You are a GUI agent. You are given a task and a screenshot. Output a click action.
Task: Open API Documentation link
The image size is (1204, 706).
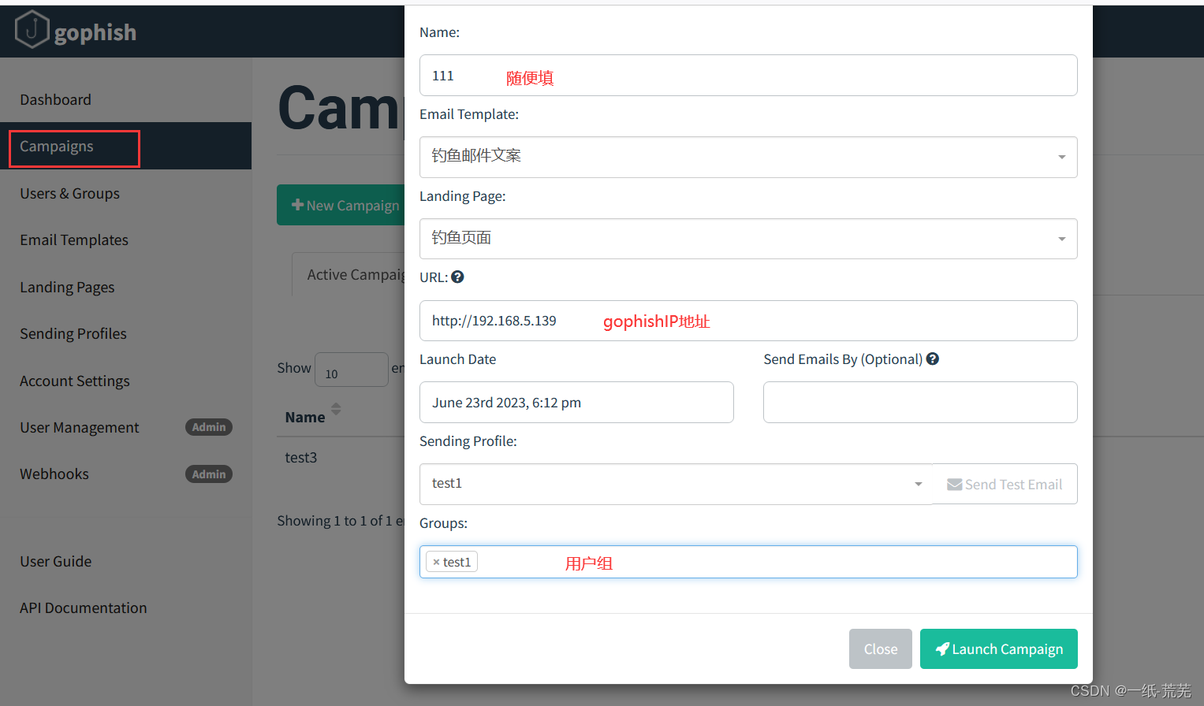[83, 608]
